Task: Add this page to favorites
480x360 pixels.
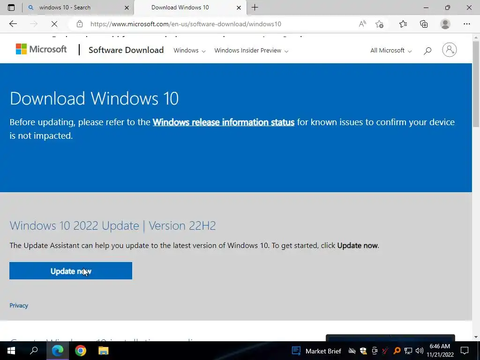Action: [379, 24]
